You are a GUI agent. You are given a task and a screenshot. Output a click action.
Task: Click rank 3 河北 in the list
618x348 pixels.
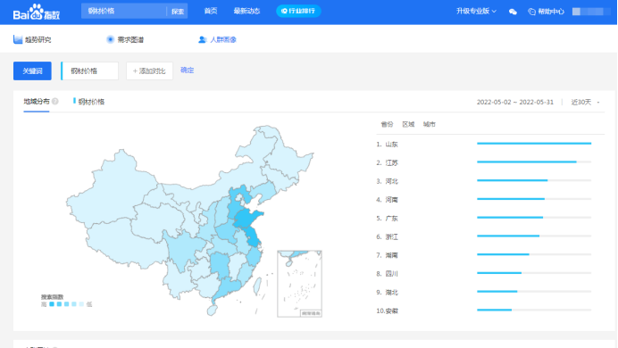pyautogui.click(x=387, y=181)
